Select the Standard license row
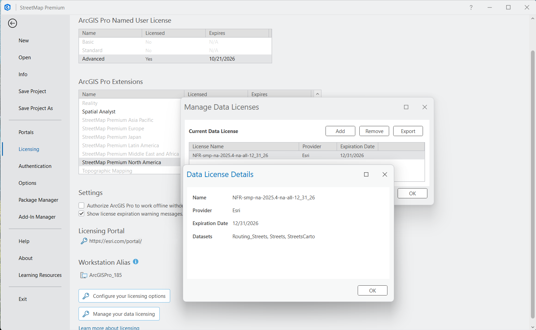 click(175, 50)
